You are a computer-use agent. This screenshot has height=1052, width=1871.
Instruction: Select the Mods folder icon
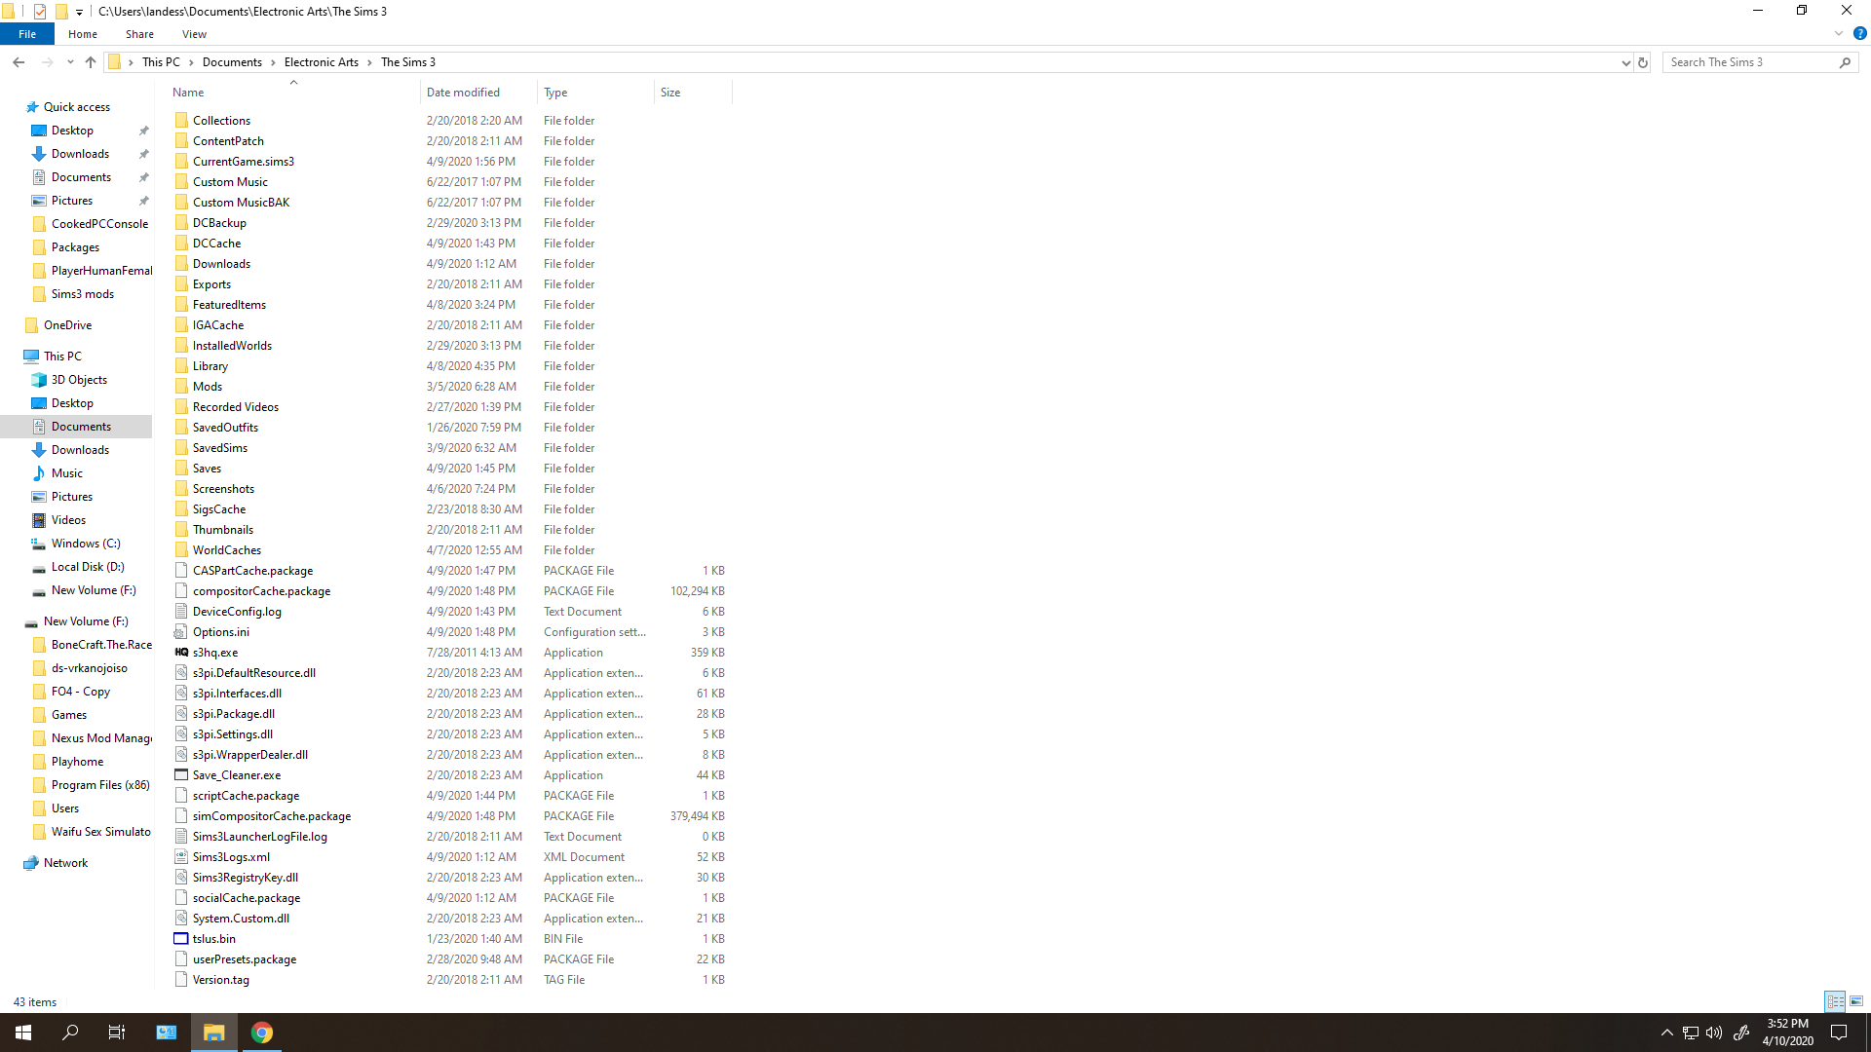coord(181,387)
